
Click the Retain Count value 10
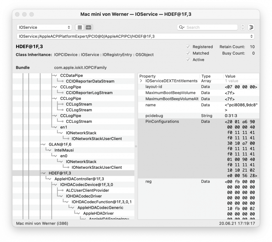pyautogui.click(x=252, y=47)
